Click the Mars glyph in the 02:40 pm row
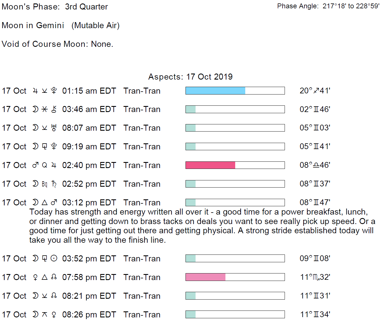The width and height of the screenshot is (392, 322). (35, 165)
